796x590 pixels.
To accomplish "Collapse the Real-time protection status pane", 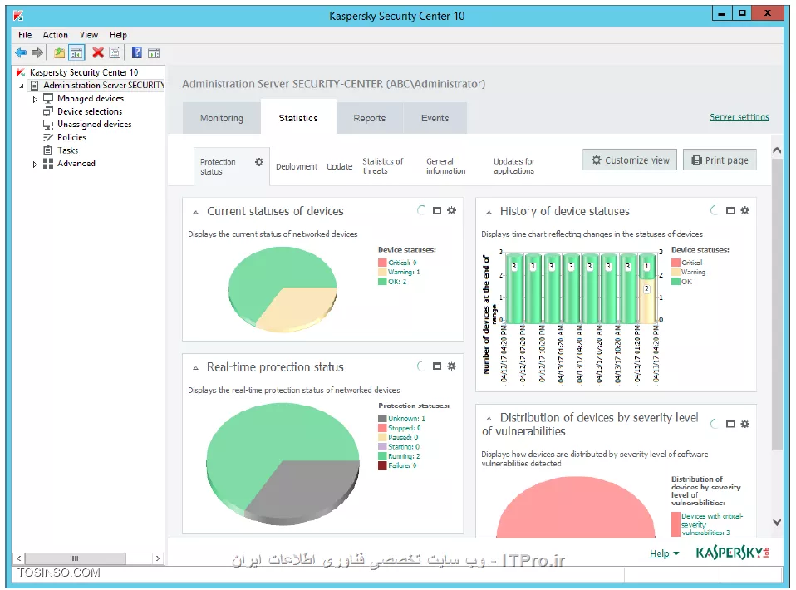I will 195,368.
